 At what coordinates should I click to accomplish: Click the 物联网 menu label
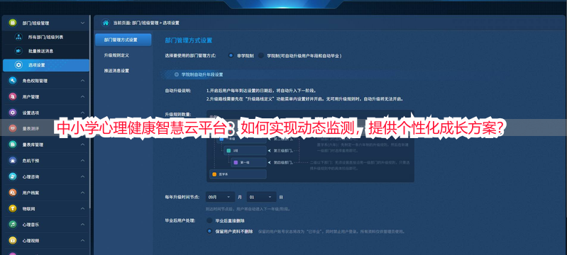tap(29, 208)
